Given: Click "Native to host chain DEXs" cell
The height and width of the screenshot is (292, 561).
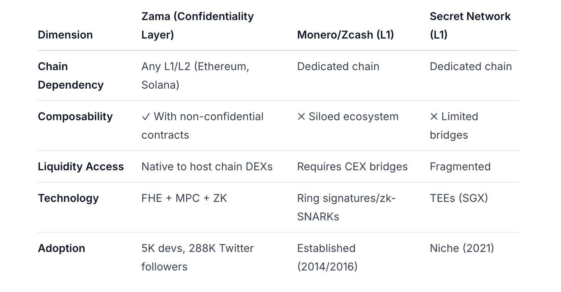Looking at the screenshot, I should point(207,167).
